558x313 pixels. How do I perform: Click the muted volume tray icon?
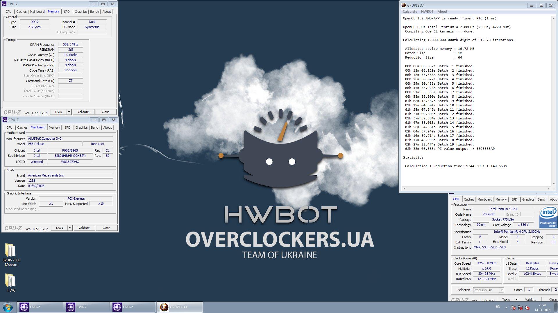527,307
